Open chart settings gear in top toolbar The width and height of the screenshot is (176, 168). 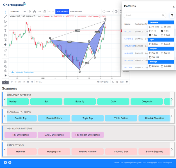click(116, 11)
